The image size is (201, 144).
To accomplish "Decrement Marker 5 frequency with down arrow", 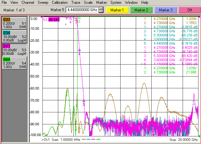I will pos(101,11).
